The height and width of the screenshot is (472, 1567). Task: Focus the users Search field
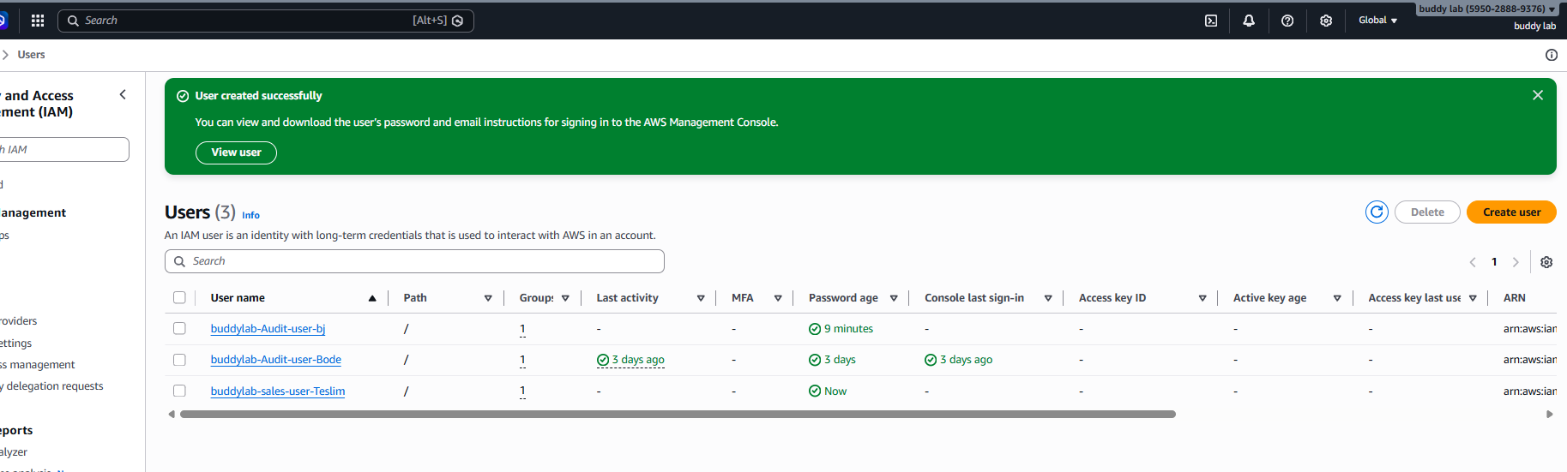pyautogui.click(x=414, y=261)
